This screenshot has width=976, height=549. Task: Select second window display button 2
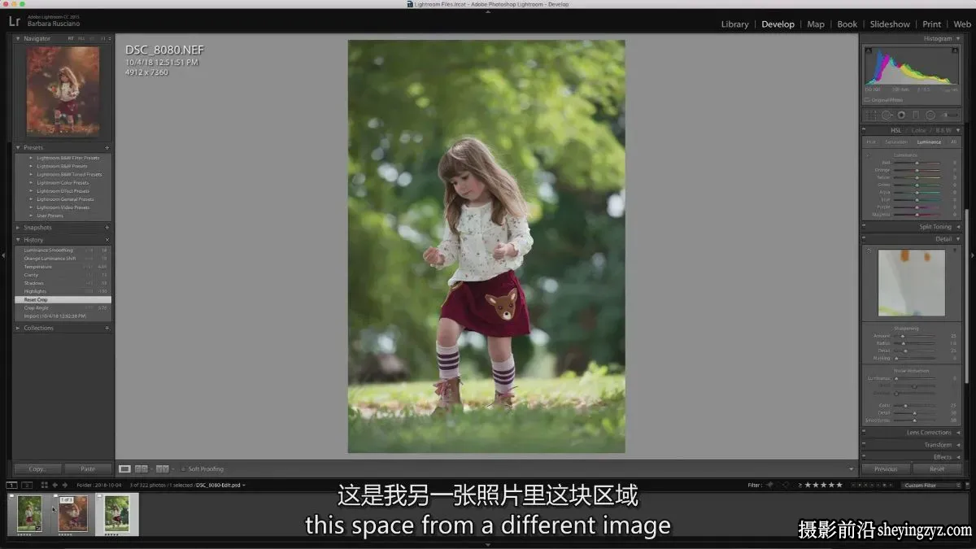point(27,485)
